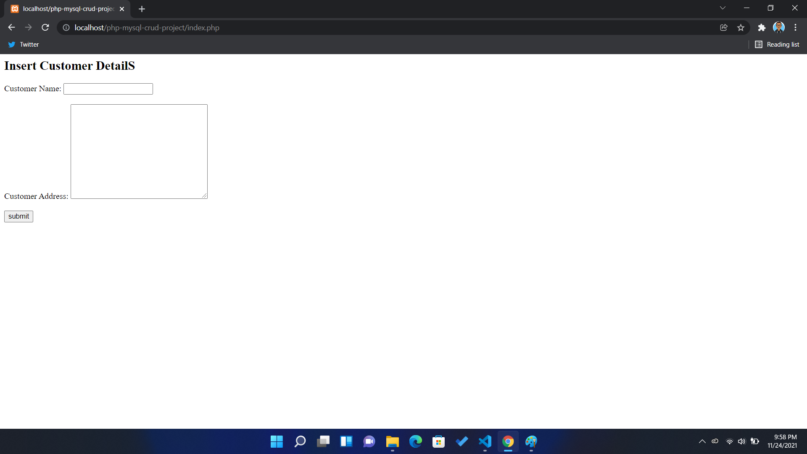Click the Customer Name text field
This screenshot has height=454, width=807.
[x=108, y=89]
